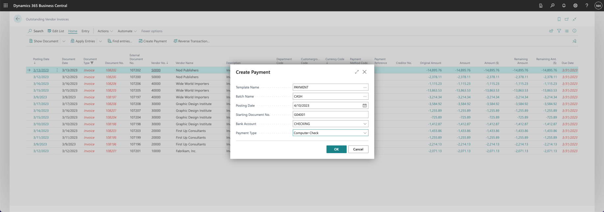Open Payment Type dropdown
The image size is (604, 212).
point(365,133)
